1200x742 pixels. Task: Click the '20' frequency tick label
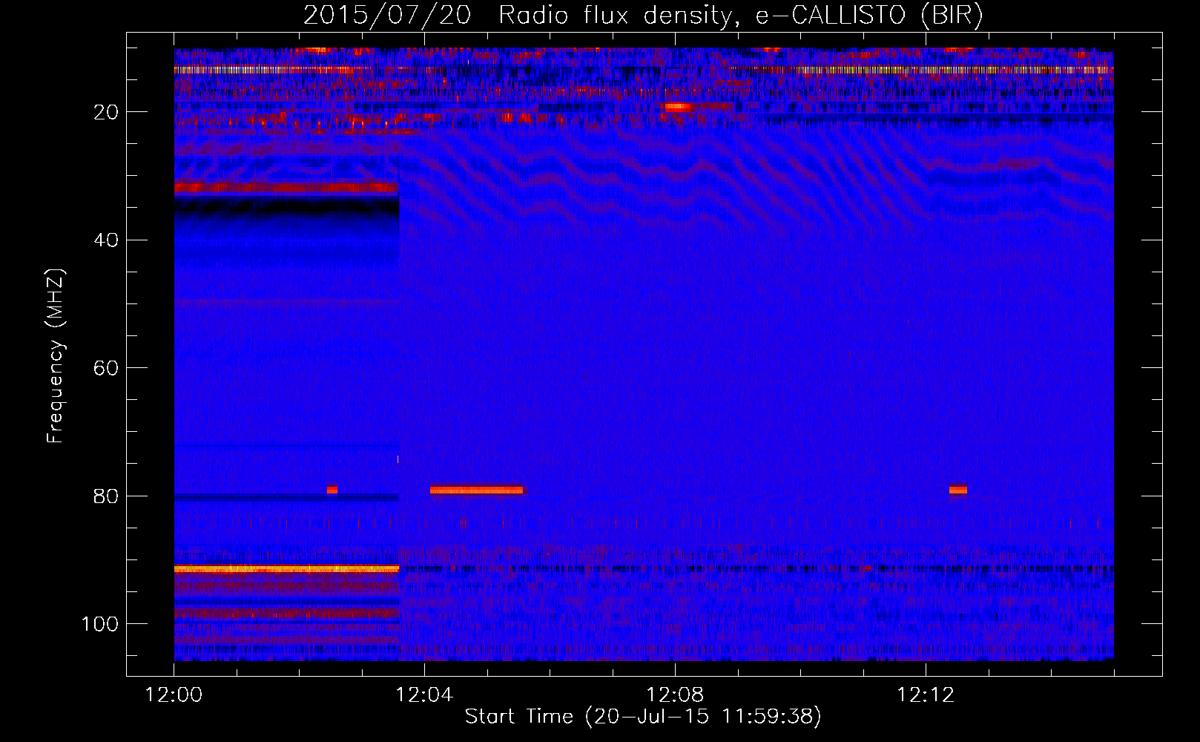[x=106, y=112]
